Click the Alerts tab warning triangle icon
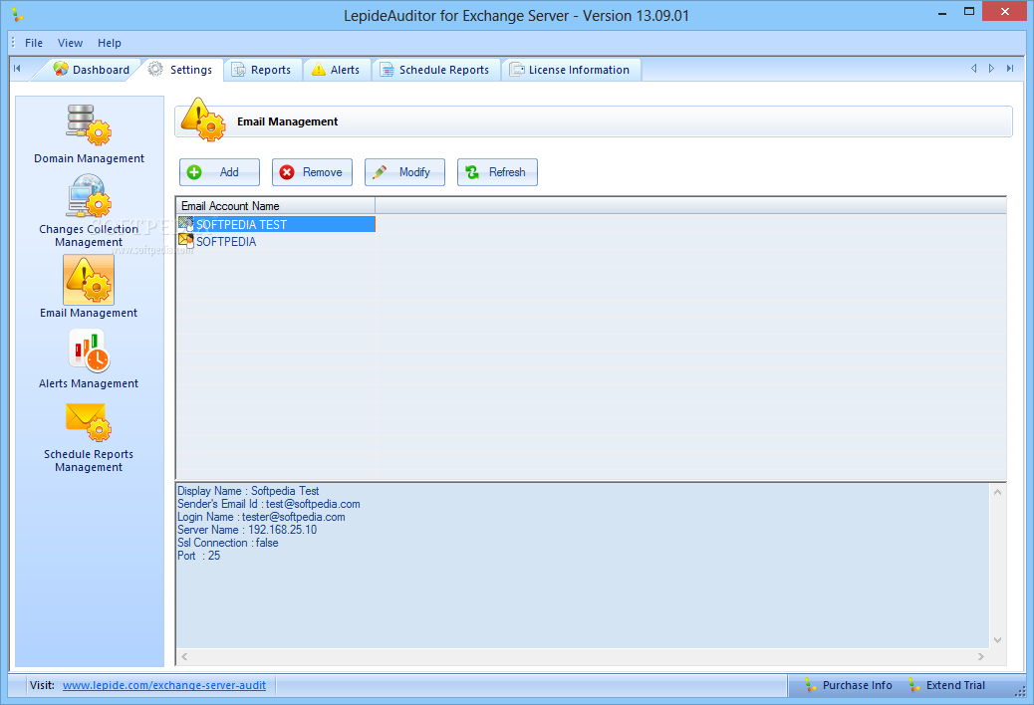This screenshot has height=705, width=1034. click(x=319, y=69)
